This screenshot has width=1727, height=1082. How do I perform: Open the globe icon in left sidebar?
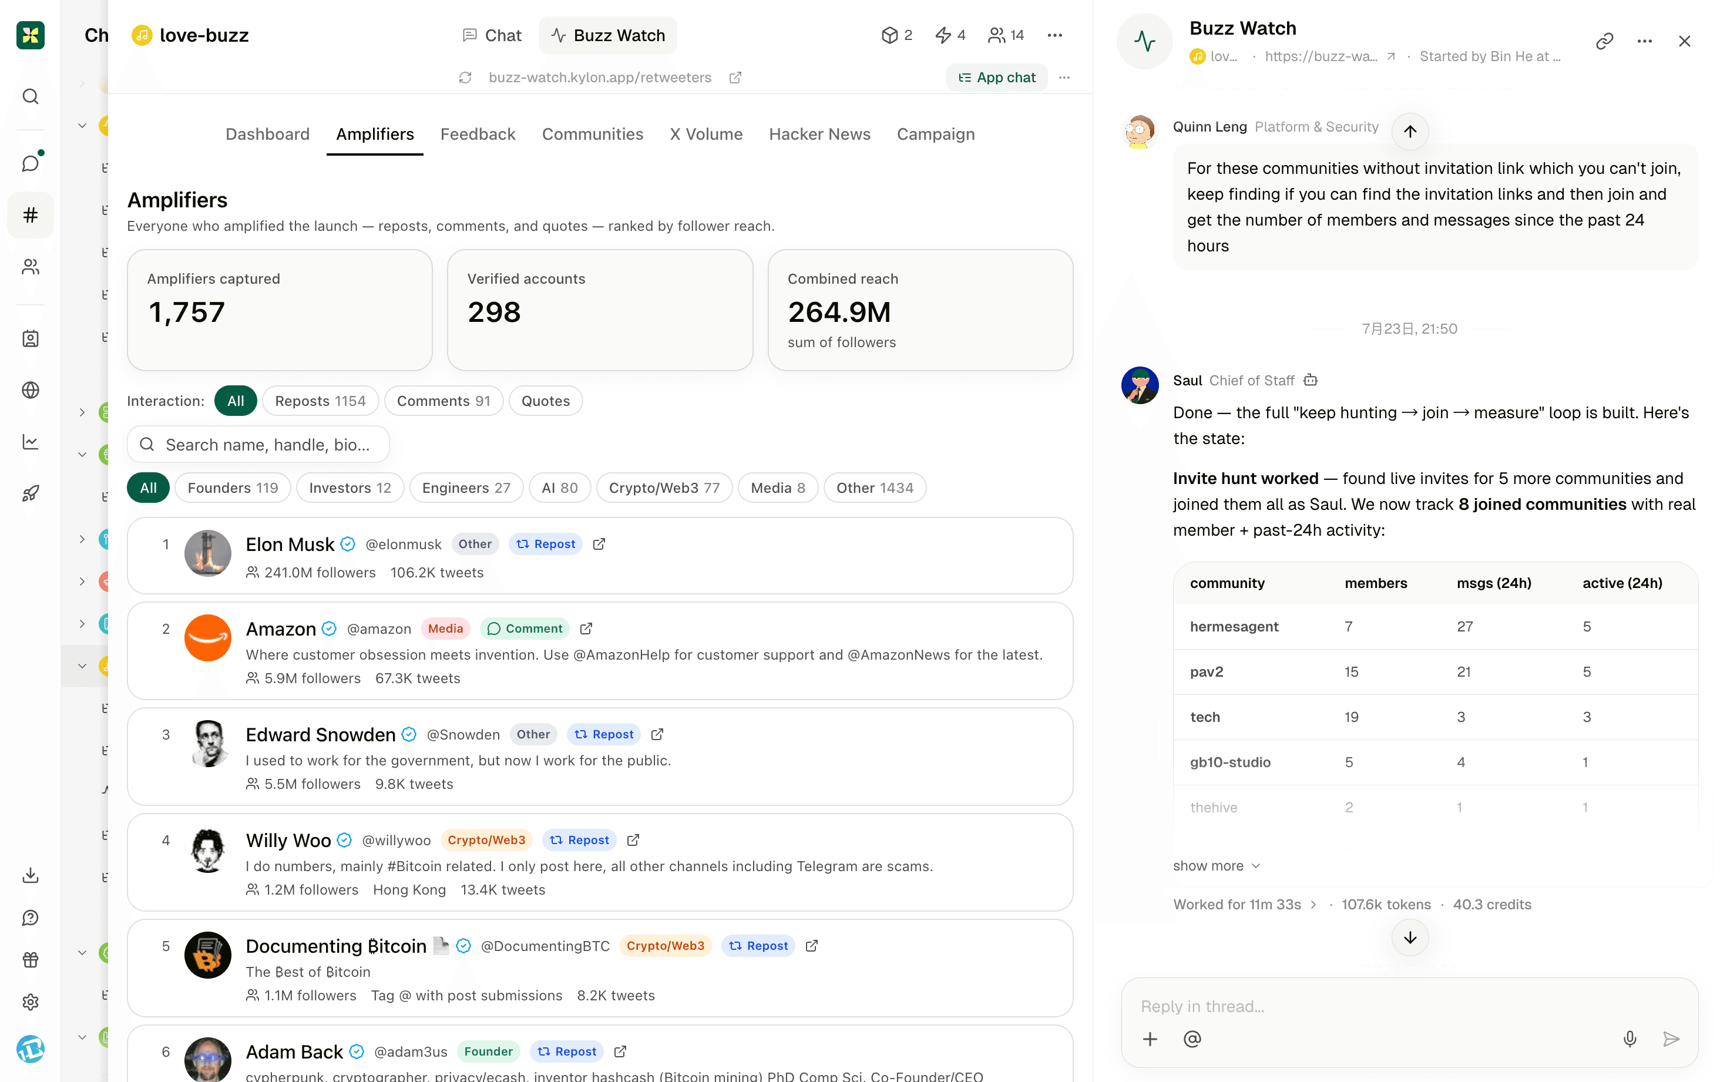coord(30,390)
